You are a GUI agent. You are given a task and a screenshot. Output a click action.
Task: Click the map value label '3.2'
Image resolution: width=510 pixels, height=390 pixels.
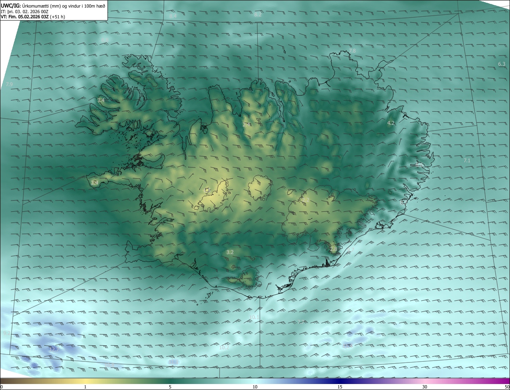[230, 252]
